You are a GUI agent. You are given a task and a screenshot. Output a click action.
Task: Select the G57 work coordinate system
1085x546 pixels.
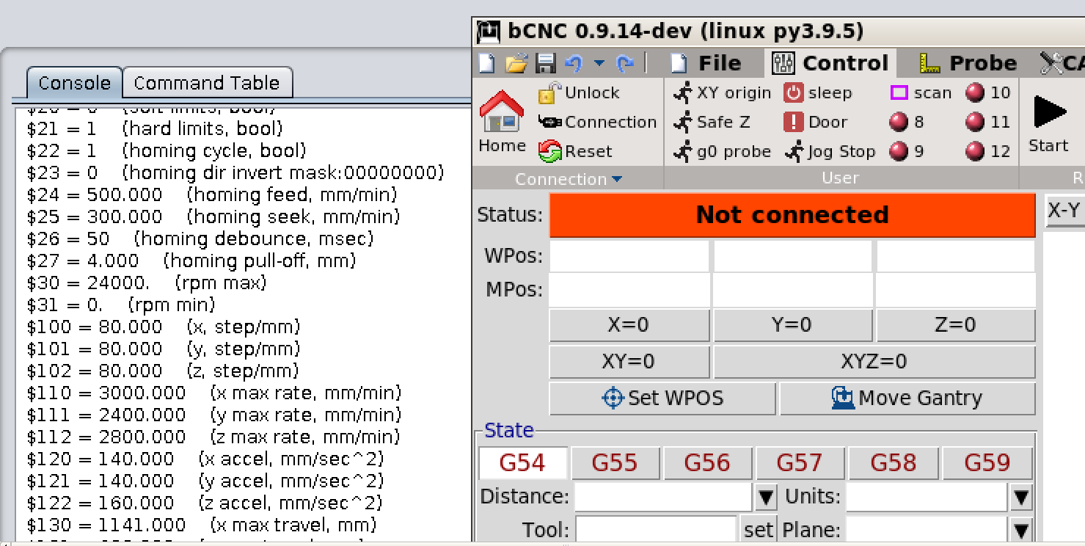click(800, 463)
